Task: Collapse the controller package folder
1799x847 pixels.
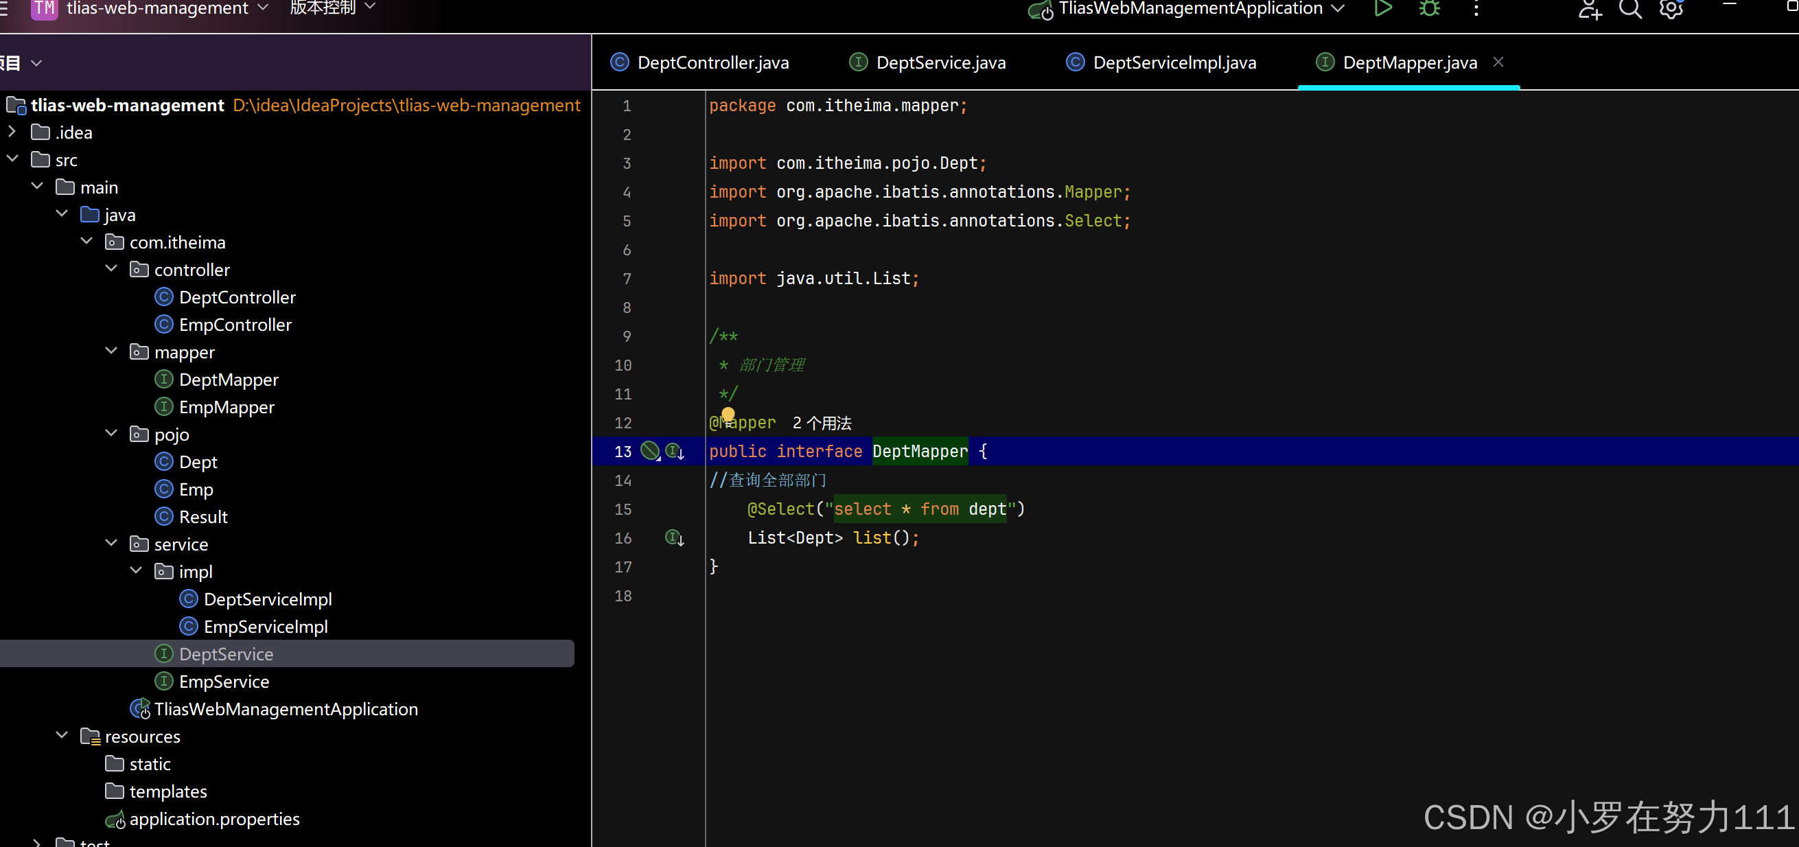Action: click(111, 270)
